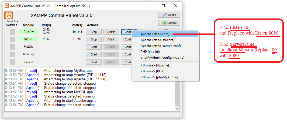Screen dimensions: 287x120
Task: Open the MySQL Config dropdown button
Action: pos(126,39)
